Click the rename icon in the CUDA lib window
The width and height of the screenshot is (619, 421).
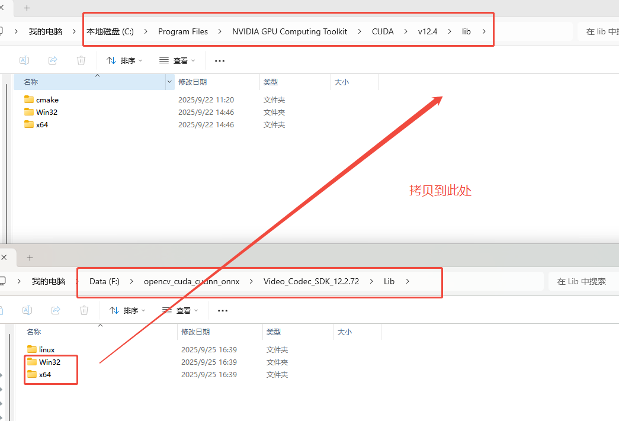tap(24, 60)
